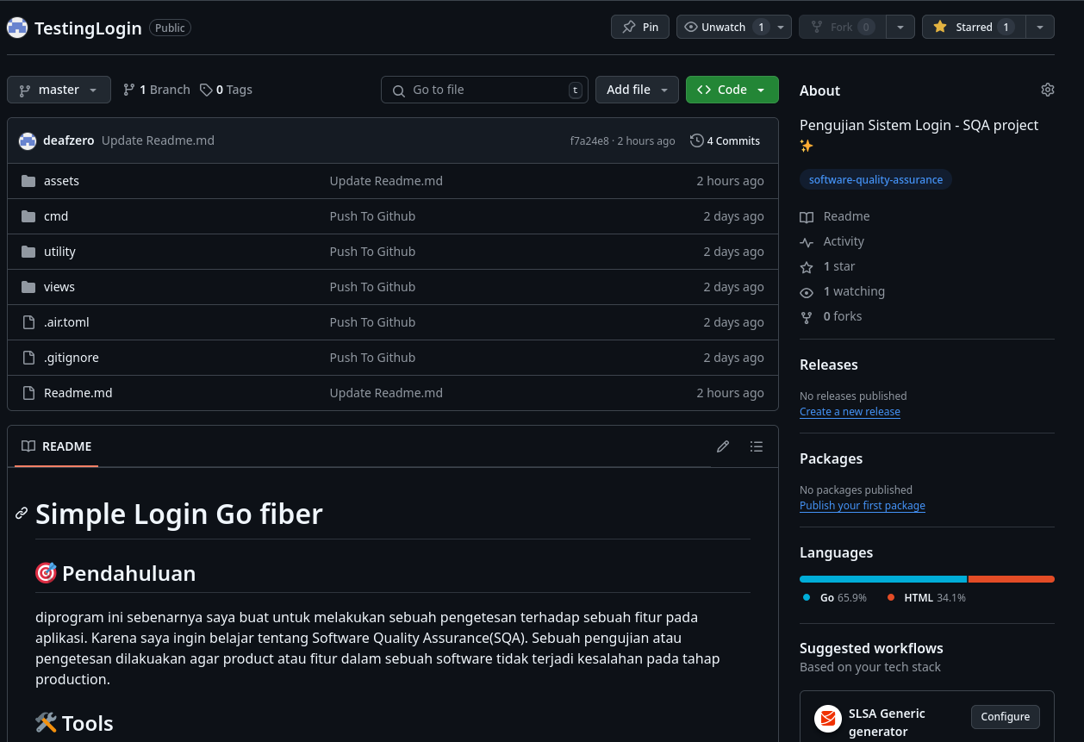
Task: Open commit history via 4 Commits
Action: click(725, 140)
